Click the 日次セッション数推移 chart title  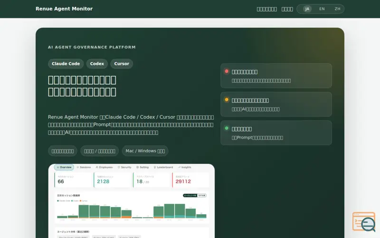point(68,196)
